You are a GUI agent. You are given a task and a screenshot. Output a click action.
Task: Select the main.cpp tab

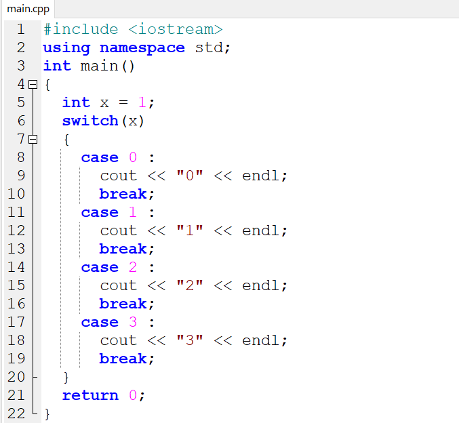click(28, 9)
